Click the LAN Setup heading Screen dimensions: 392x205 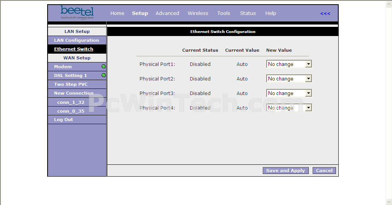point(77,31)
